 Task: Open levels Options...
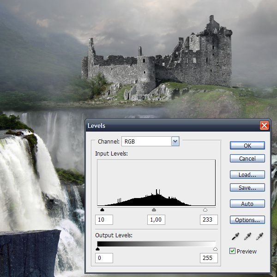pos(247,220)
